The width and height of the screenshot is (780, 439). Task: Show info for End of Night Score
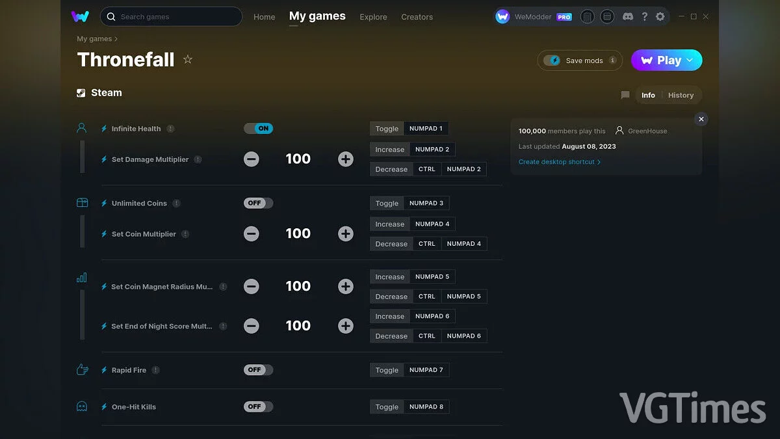223,326
